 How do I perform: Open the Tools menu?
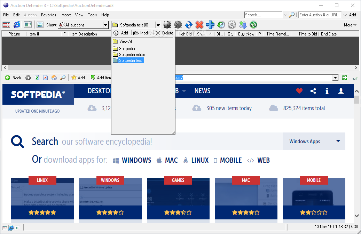[x=92, y=15]
